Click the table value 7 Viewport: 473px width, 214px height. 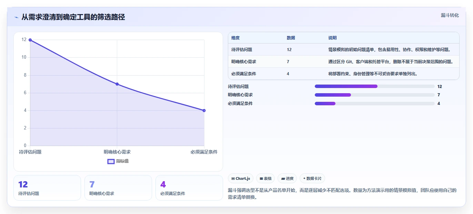pyautogui.click(x=288, y=61)
